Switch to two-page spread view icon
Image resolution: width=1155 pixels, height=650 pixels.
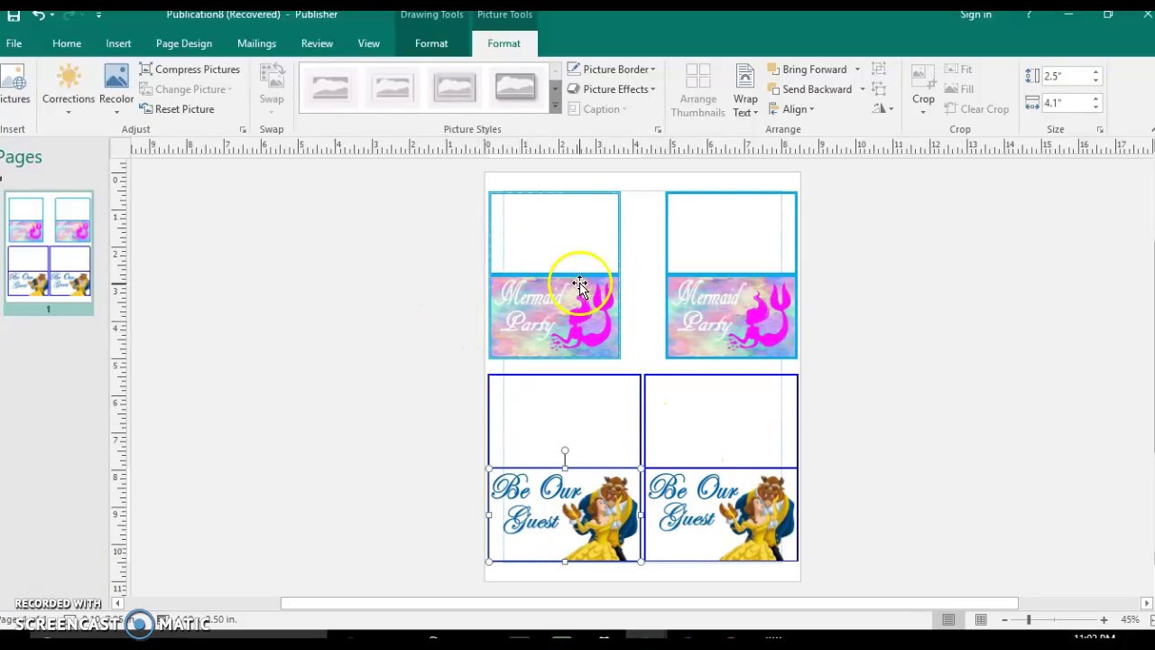pyautogui.click(x=981, y=620)
